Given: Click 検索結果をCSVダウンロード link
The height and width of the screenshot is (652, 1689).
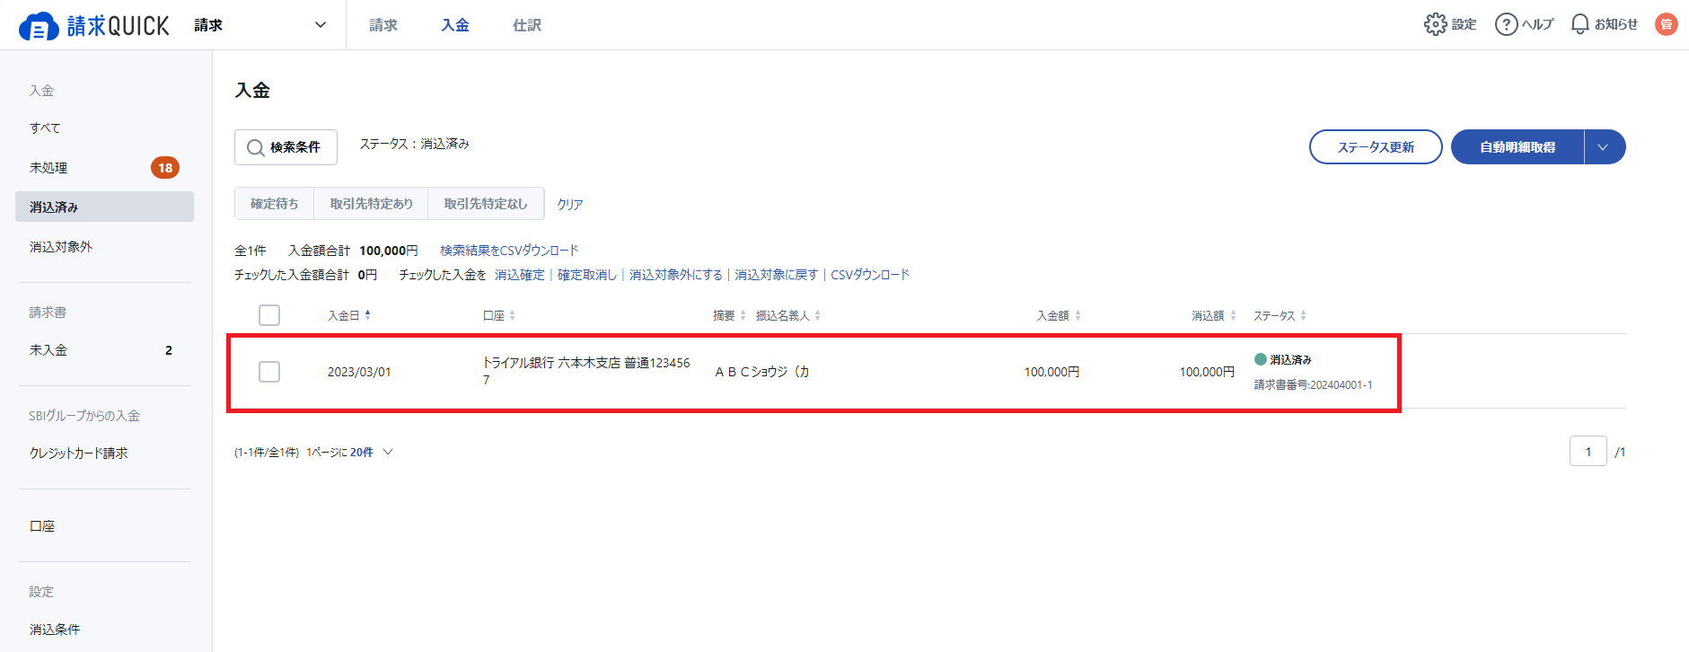Looking at the screenshot, I should [x=509, y=251].
